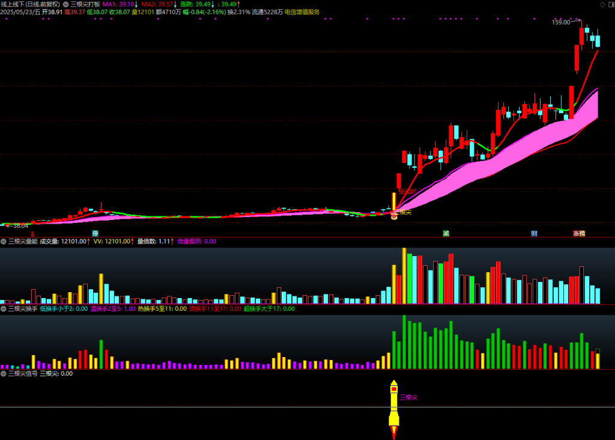Expand the 三根尖换手 indicator panel menu

click(x=4, y=309)
